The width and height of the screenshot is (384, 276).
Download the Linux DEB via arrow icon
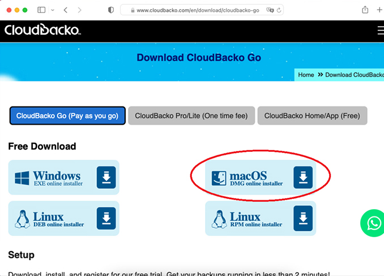pyautogui.click(x=106, y=218)
